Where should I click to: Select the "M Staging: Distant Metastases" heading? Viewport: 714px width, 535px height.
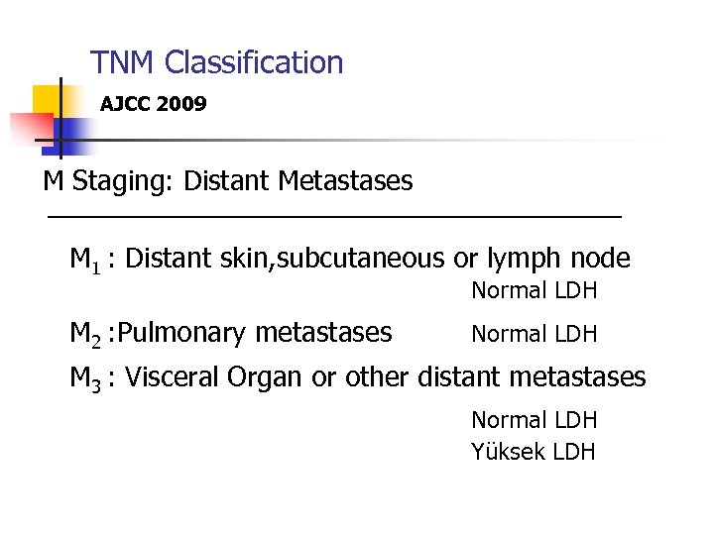(x=228, y=181)
